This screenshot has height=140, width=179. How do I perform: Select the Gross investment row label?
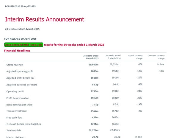(x=17, y=111)
